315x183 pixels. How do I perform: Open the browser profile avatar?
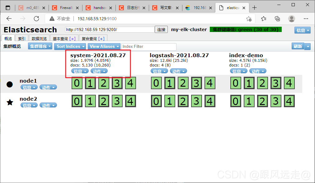[x=291, y=19]
